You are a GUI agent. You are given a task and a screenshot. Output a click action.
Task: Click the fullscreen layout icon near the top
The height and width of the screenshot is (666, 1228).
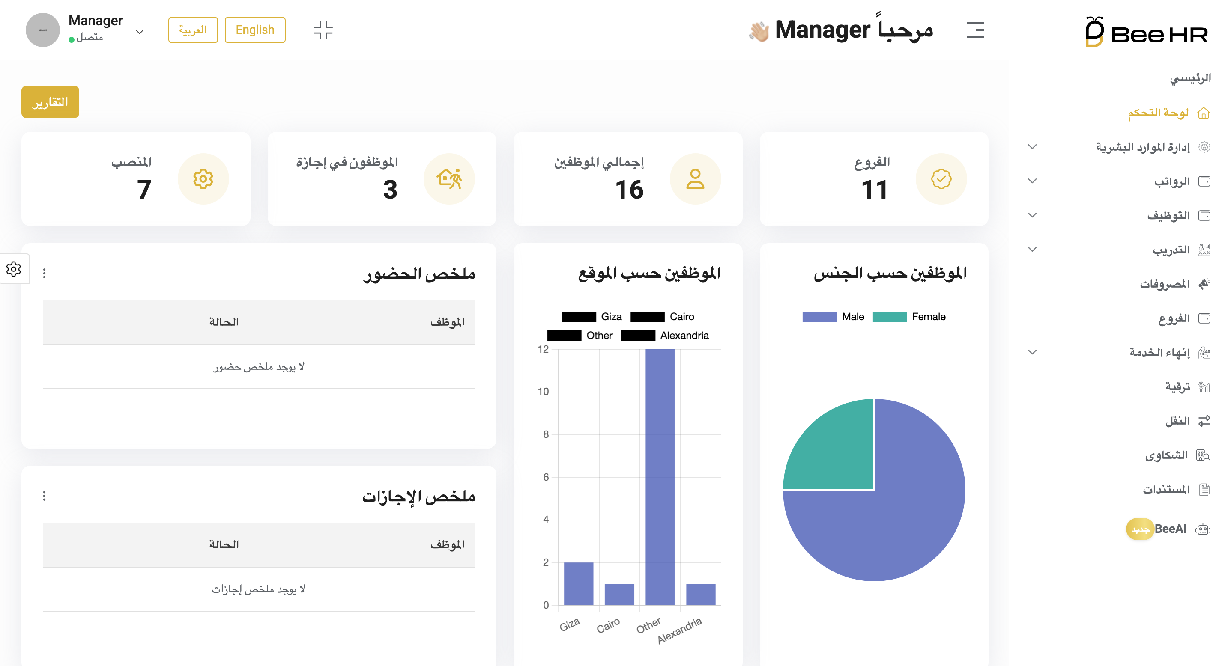(324, 30)
